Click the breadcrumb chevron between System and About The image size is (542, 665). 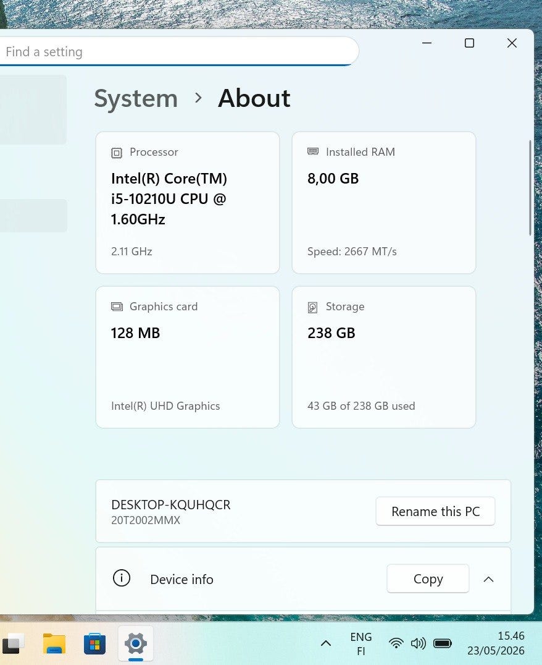point(198,98)
